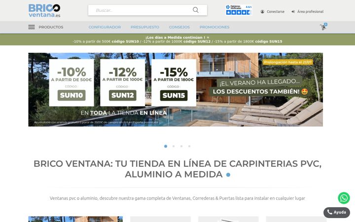Open the CONSEJOS menu item

(x=179, y=27)
